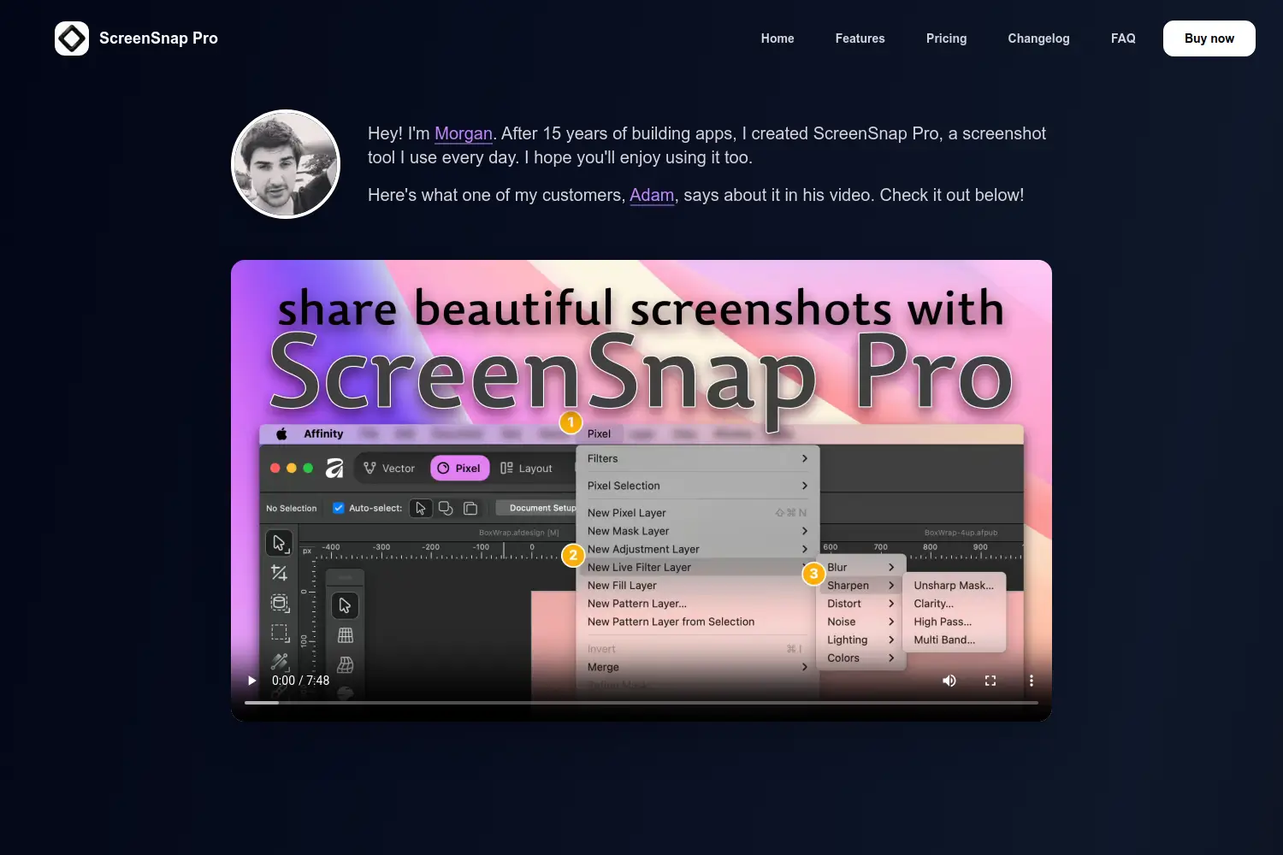Image resolution: width=1283 pixels, height=855 pixels.
Task: Click the Buy now button
Action: (x=1209, y=38)
